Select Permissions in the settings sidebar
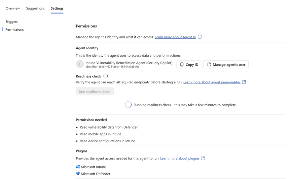289x179 pixels. [15, 29]
